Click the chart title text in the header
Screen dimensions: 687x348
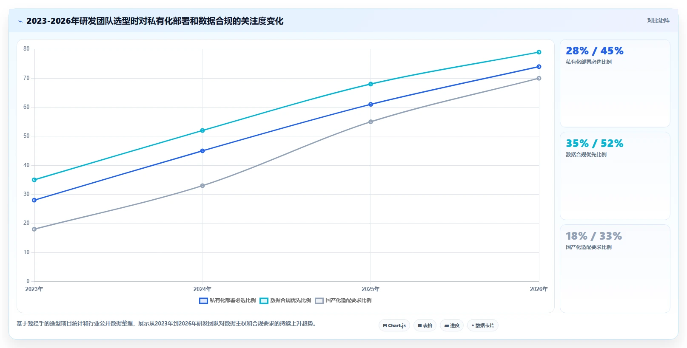point(155,21)
